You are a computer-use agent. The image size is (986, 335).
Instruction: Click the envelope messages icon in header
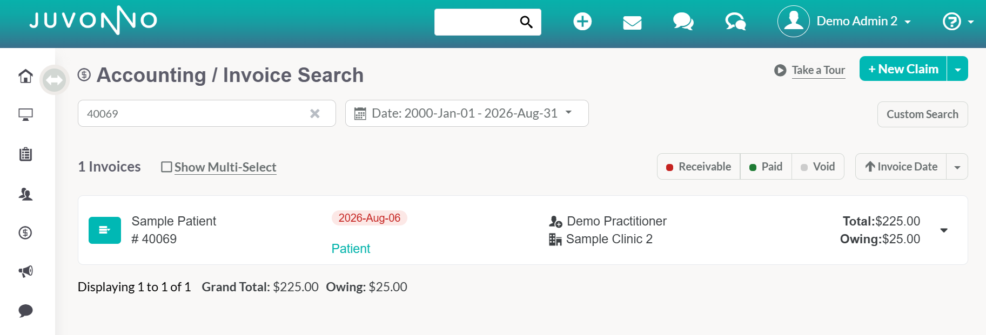632,22
